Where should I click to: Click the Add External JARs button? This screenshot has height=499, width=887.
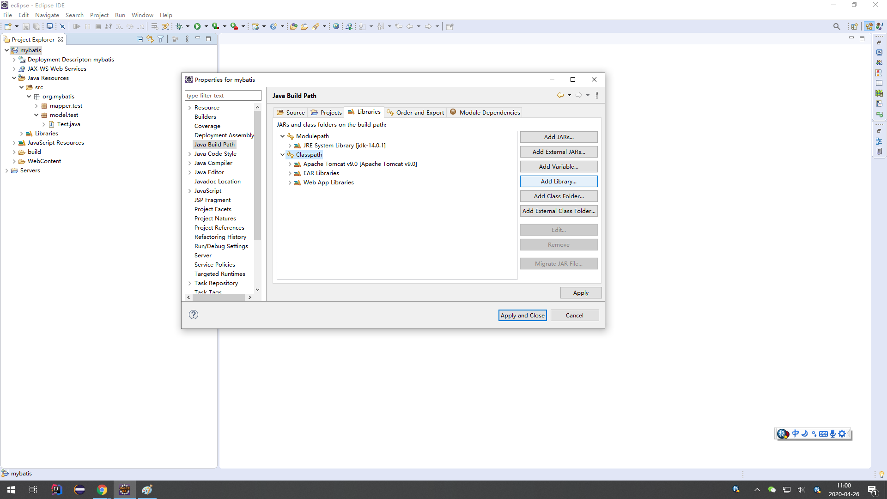(x=559, y=152)
